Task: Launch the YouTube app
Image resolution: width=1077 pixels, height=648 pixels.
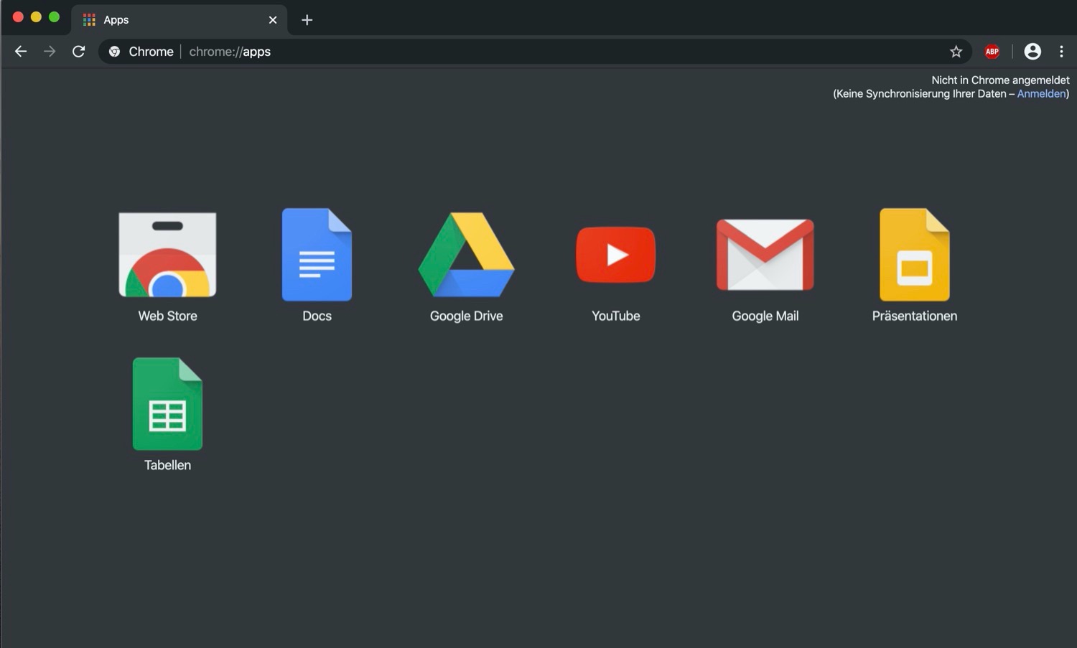Action: [616, 255]
